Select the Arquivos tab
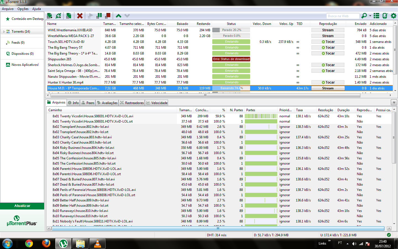The width and height of the screenshot is (398, 249). click(56, 102)
